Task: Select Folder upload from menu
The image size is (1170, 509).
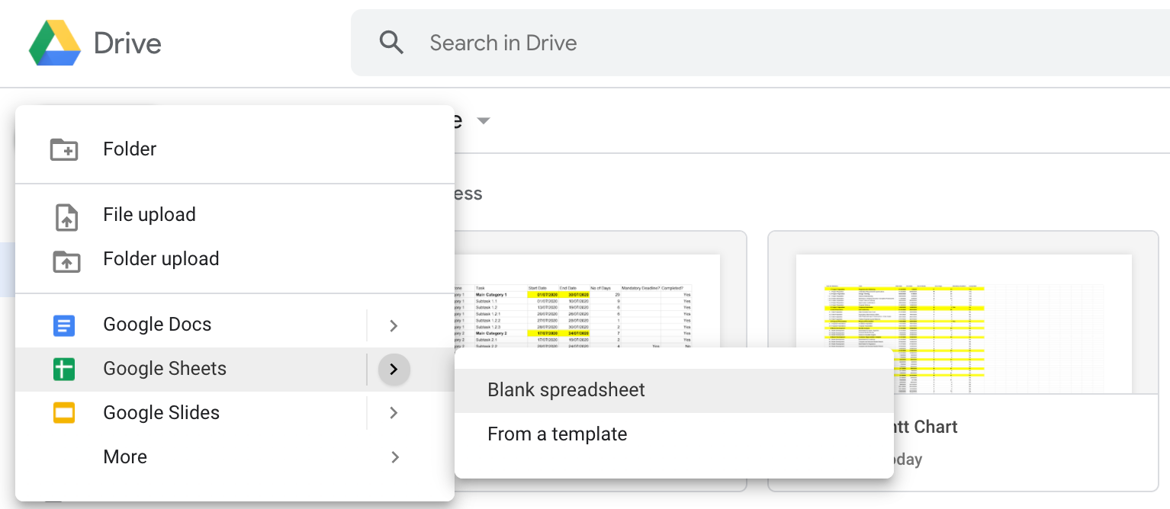Action: (x=235, y=260)
